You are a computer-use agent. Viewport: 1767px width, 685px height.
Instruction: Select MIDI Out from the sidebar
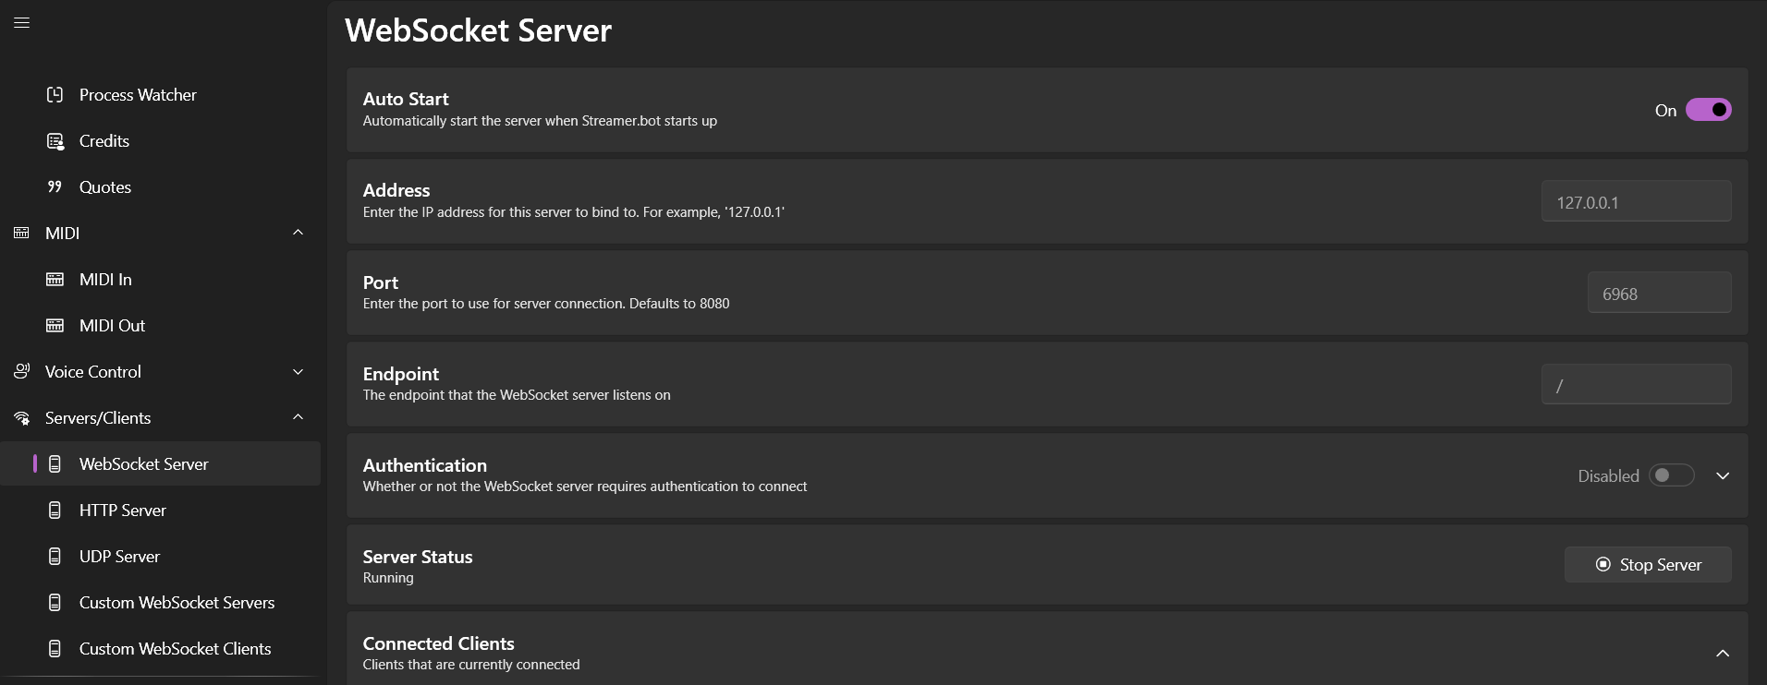[x=161, y=326]
